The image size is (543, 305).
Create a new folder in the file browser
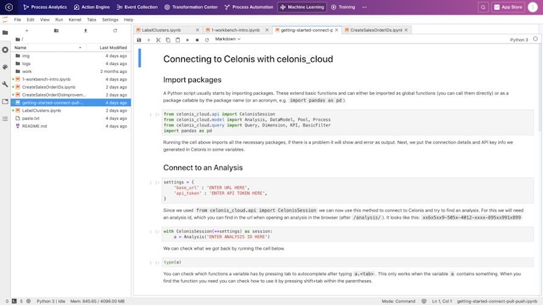coord(56,30)
